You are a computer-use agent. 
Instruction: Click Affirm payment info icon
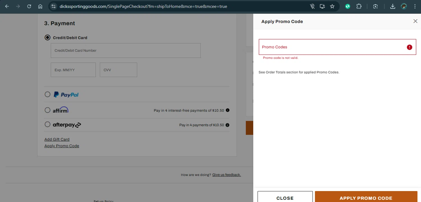click(228, 110)
